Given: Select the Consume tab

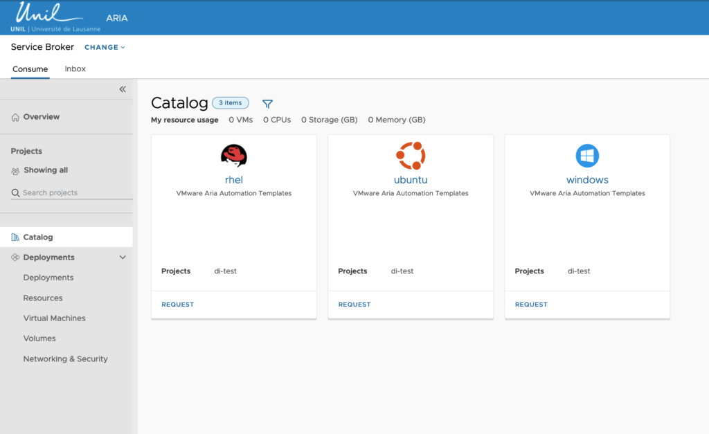Looking at the screenshot, I should click(30, 69).
